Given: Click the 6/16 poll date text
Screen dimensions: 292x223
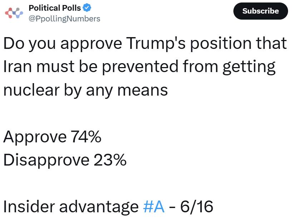Looking at the screenshot, I should [x=197, y=206].
